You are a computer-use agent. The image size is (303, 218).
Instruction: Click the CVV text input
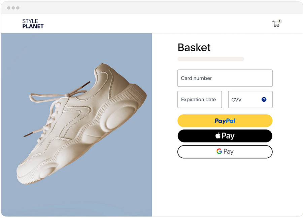click(x=244, y=100)
